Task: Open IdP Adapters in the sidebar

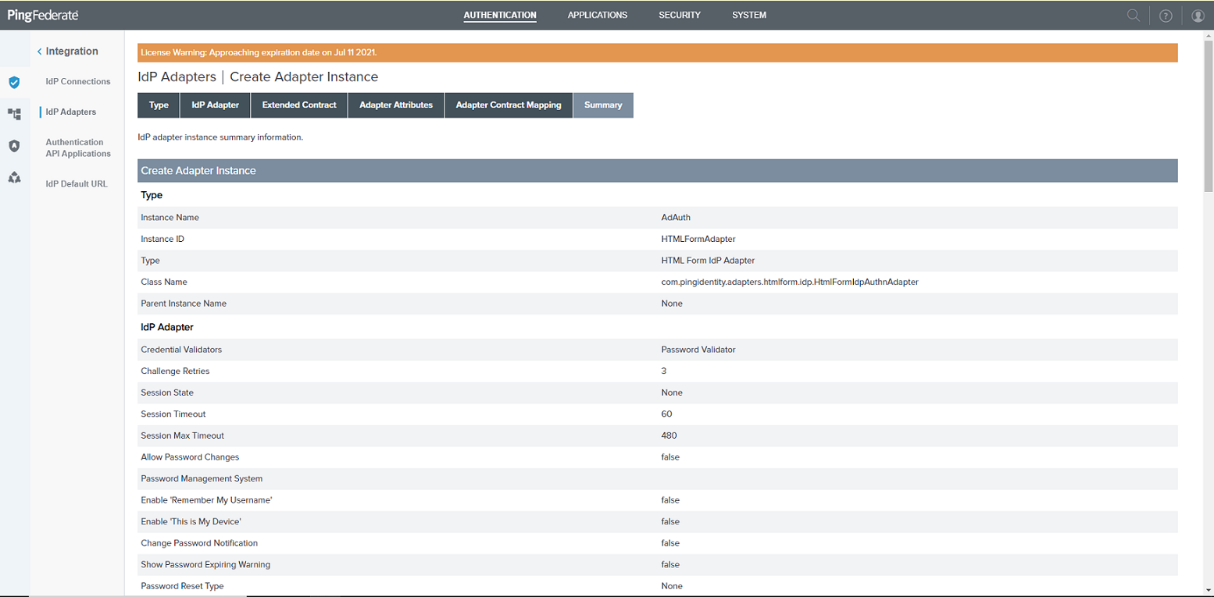Action: click(x=71, y=112)
